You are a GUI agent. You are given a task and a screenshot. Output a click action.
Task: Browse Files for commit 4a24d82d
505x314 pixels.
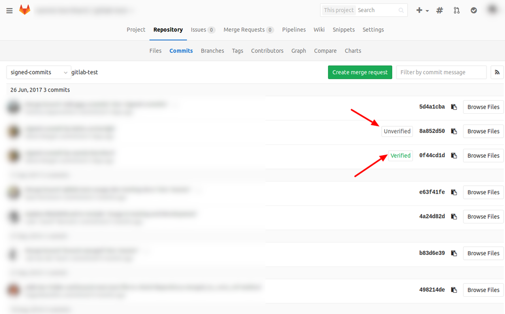483,216
